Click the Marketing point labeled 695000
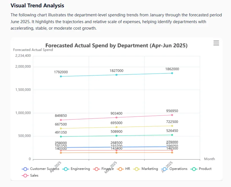Screen dimensions: 231x187 116,127
